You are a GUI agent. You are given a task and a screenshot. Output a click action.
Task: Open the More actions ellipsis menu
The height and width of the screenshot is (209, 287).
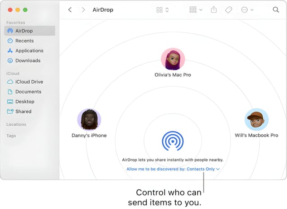[247, 9]
